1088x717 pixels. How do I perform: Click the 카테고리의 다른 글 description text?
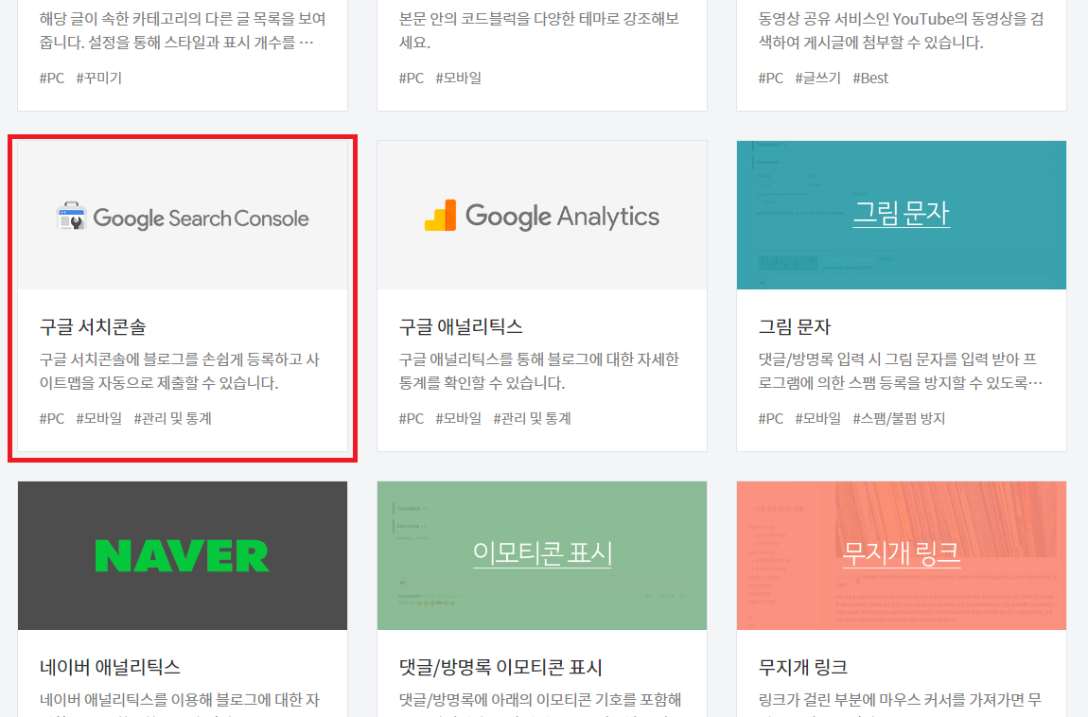183,30
